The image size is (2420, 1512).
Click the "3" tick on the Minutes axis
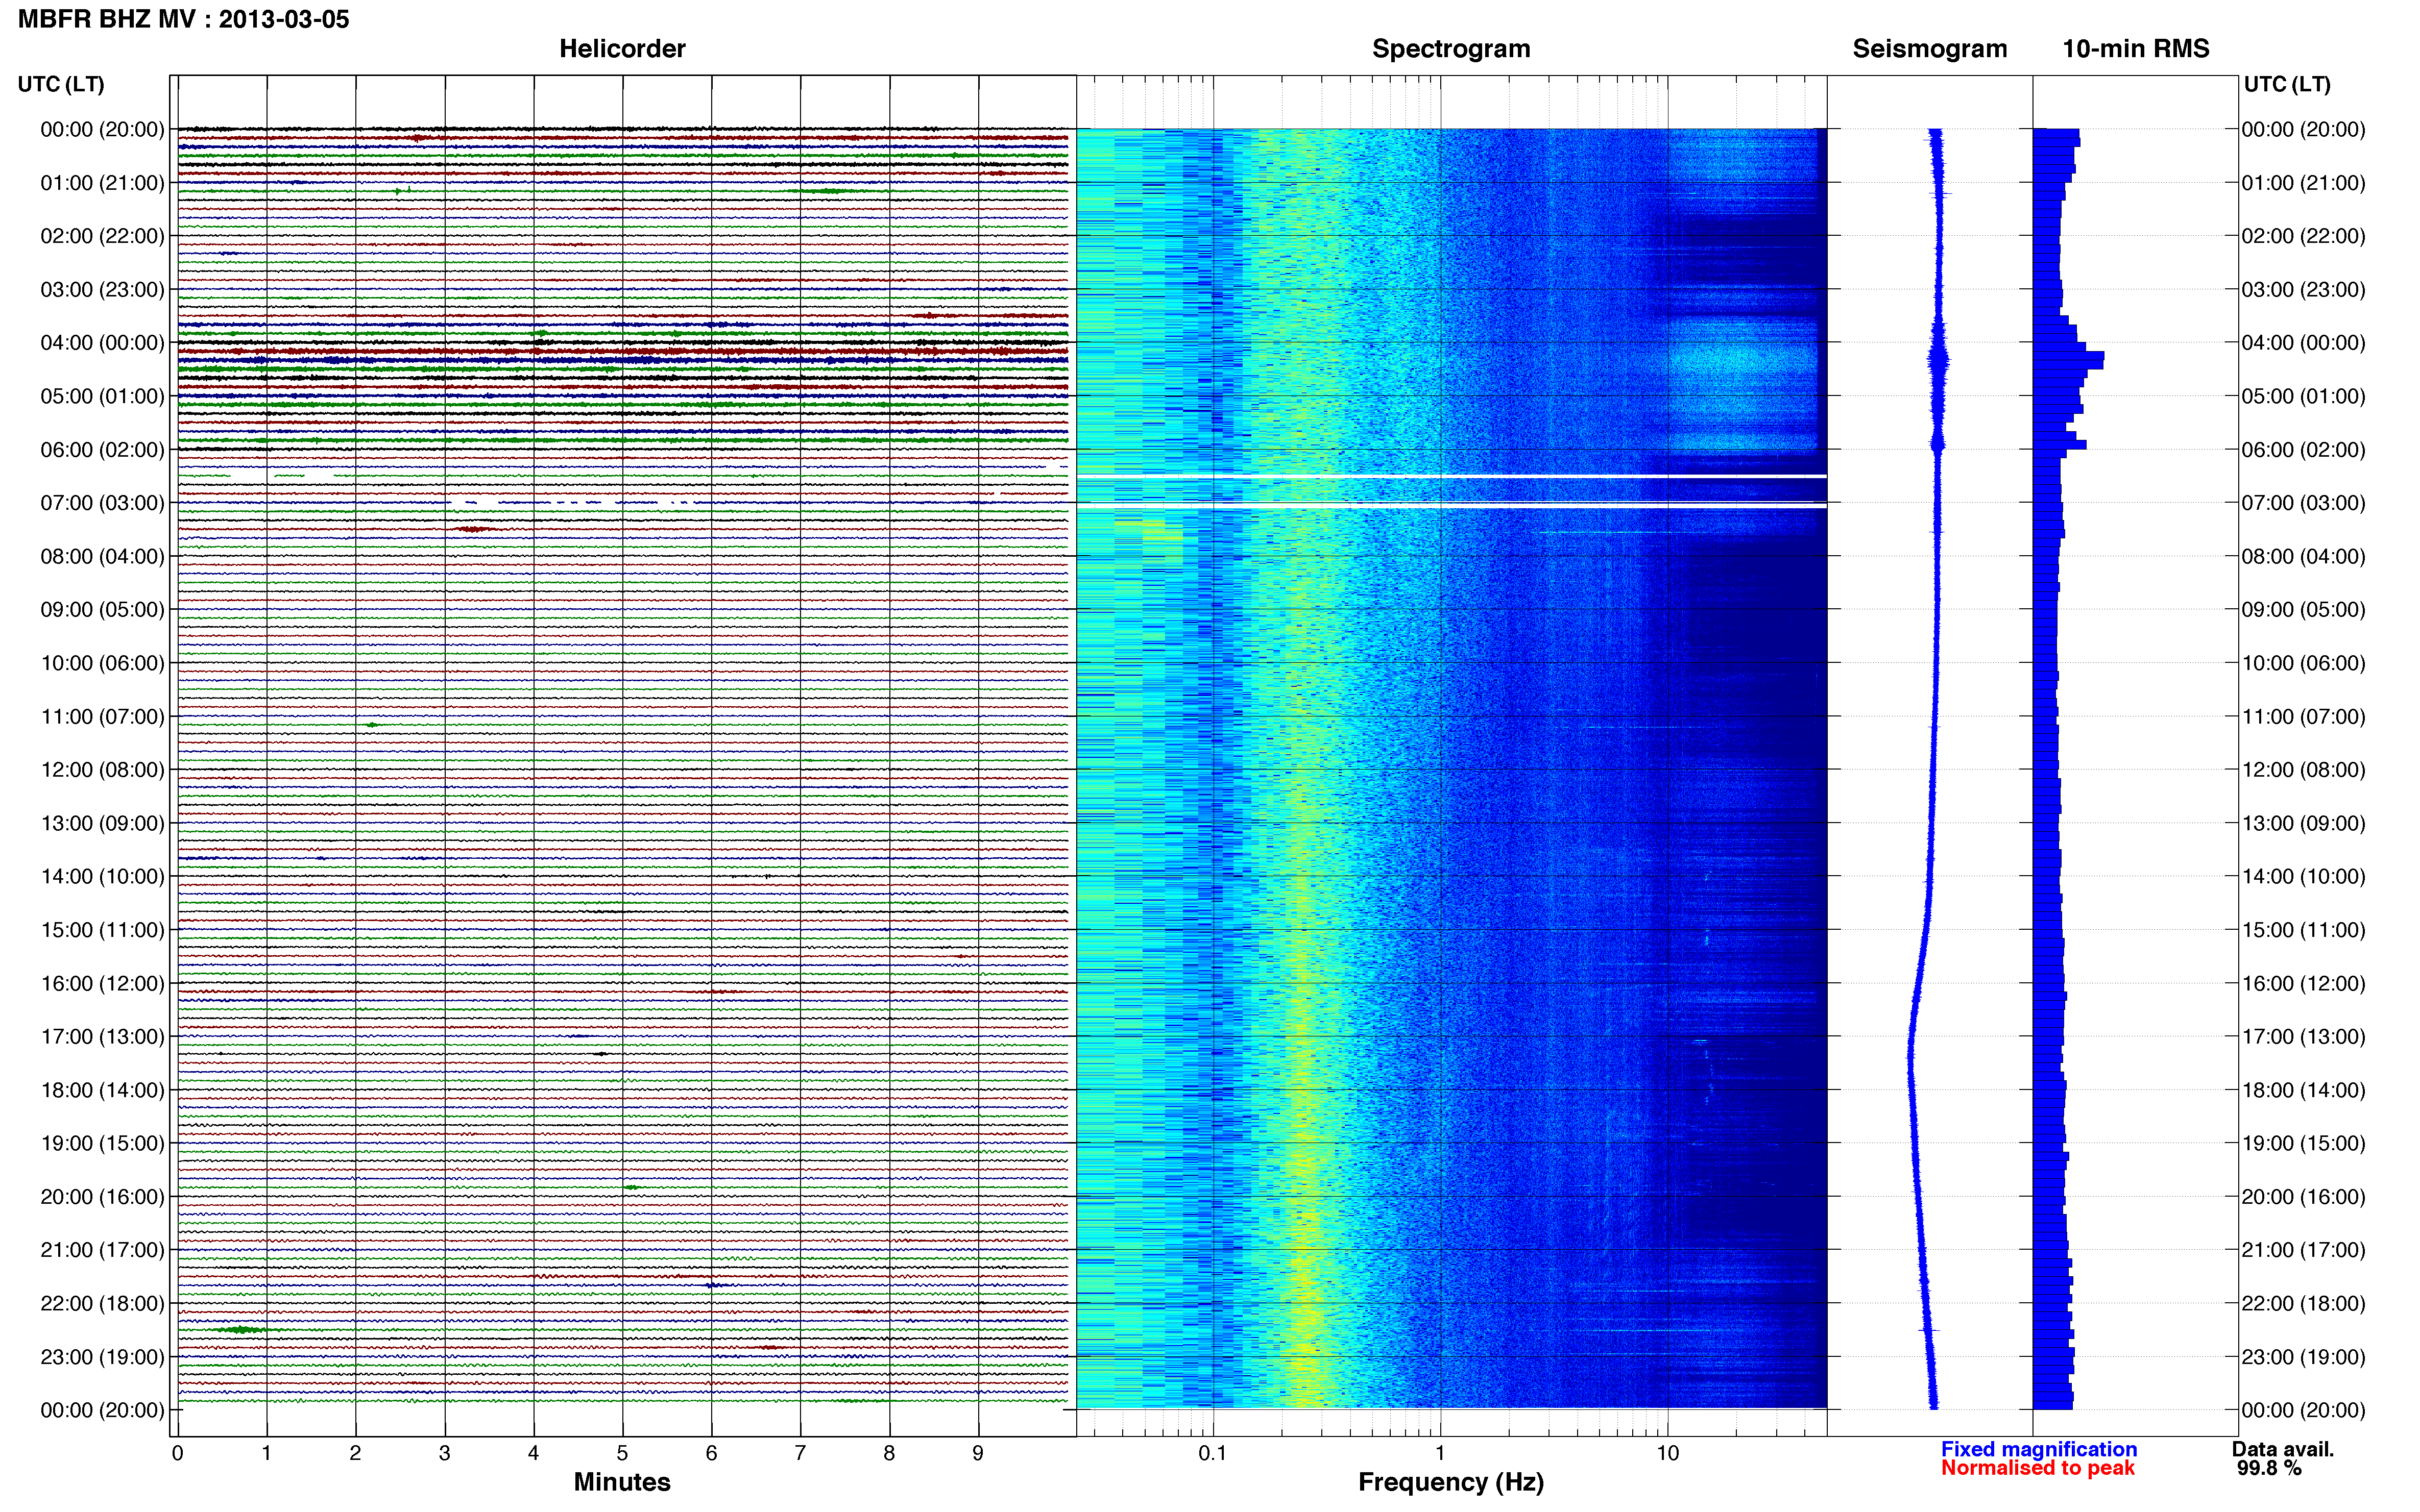click(x=444, y=1453)
